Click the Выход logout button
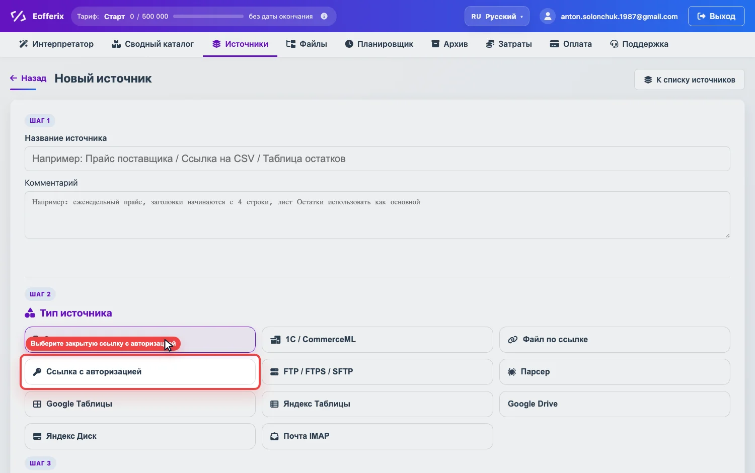Screen dimensions: 755x473 [716, 16]
